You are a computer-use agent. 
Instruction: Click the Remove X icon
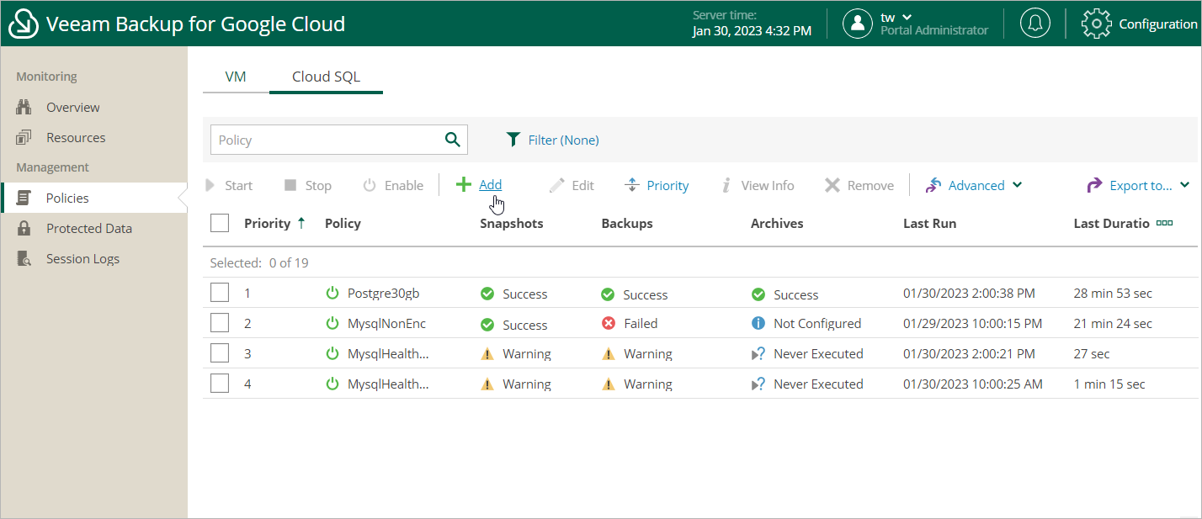(832, 185)
